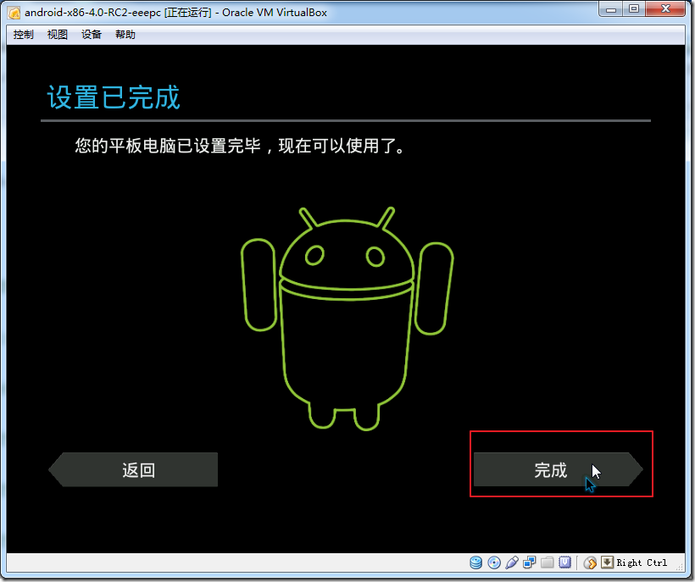The image size is (695, 582).
Task: Click the USB devices status icon
Action: (511, 563)
